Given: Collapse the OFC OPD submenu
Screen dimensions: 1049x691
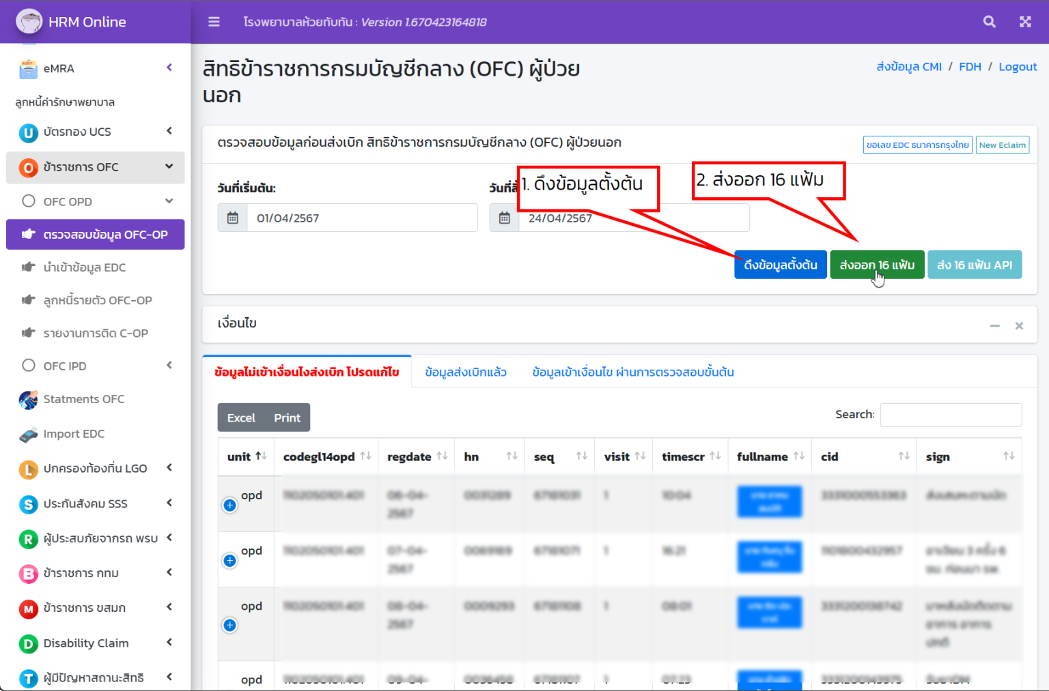Looking at the screenshot, I should point(169,201).
